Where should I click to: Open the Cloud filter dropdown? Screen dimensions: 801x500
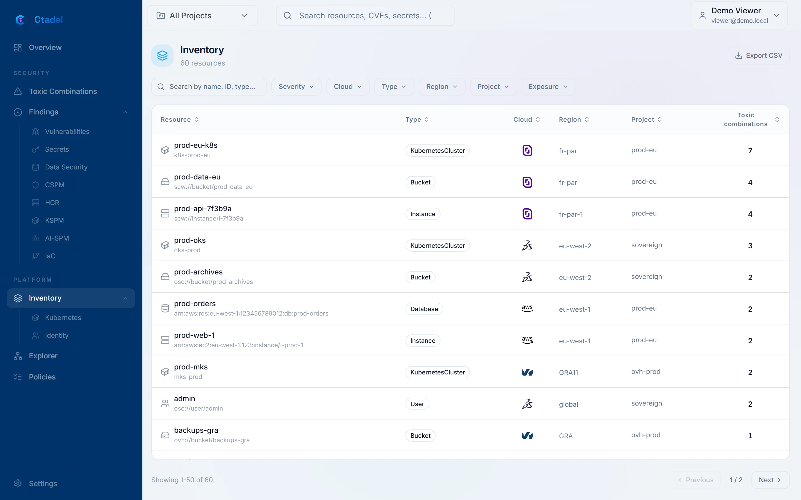(348, 87)
